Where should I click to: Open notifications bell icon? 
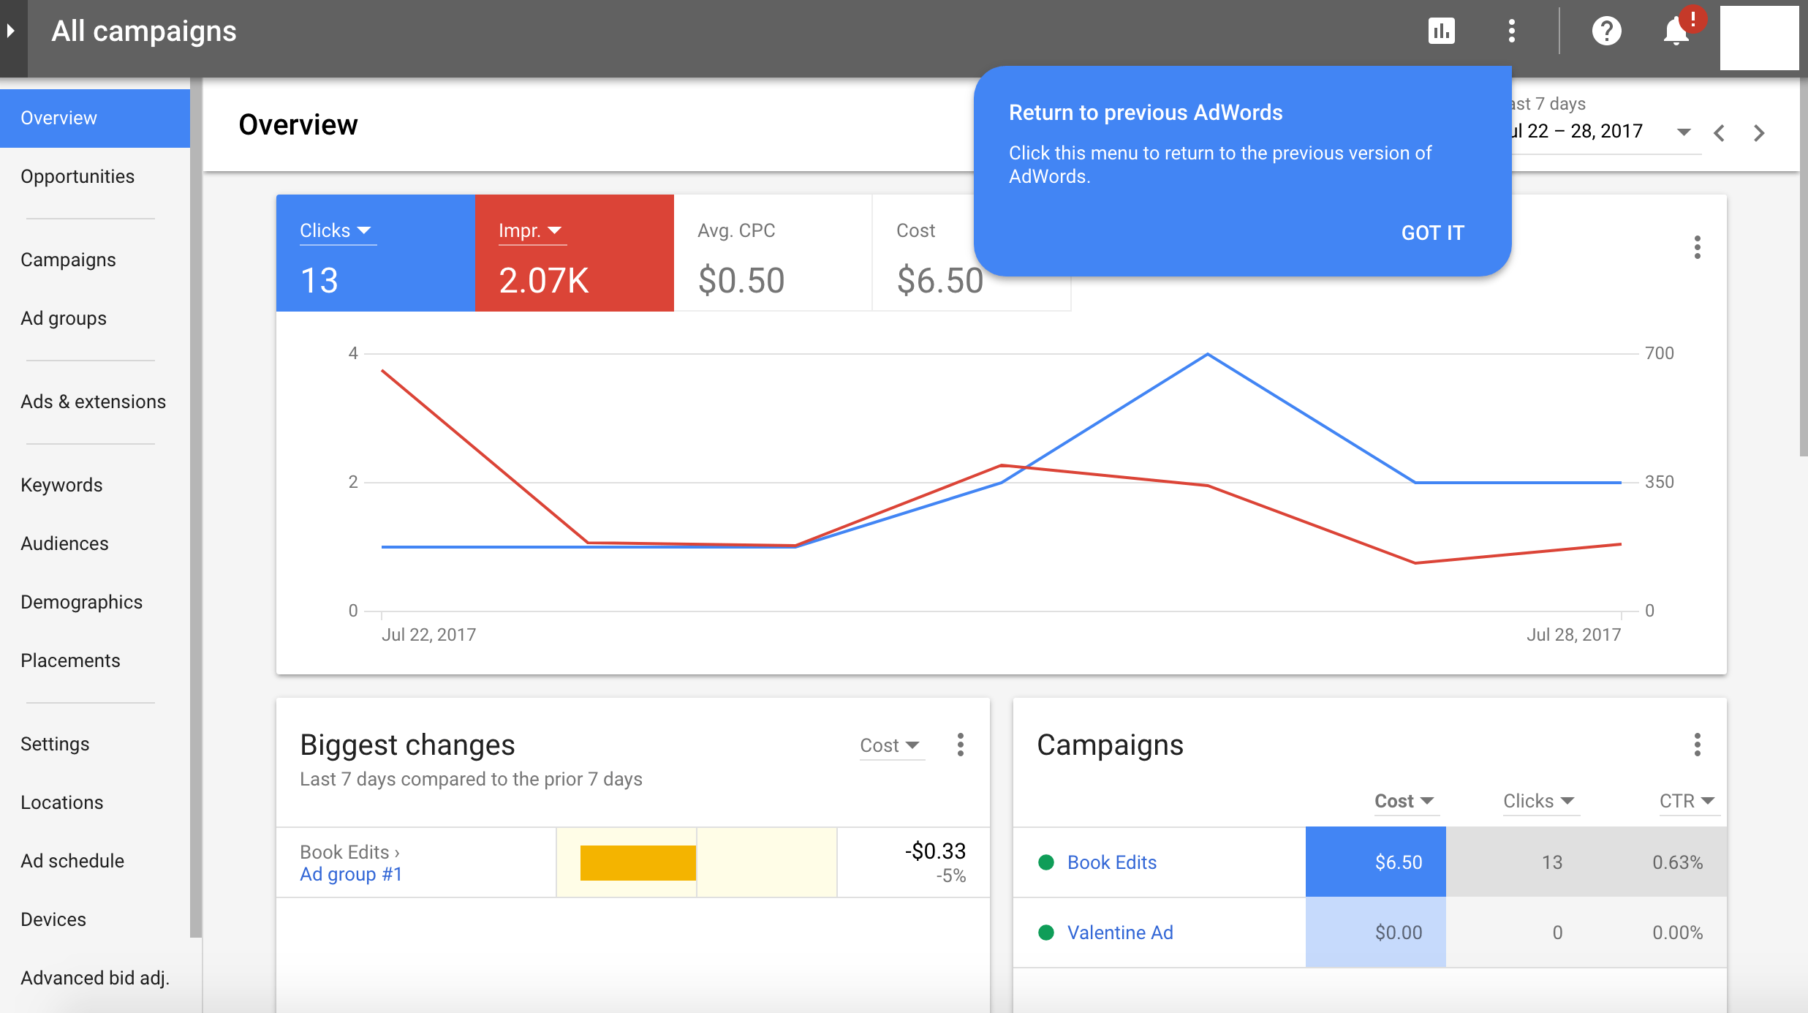1676,31
